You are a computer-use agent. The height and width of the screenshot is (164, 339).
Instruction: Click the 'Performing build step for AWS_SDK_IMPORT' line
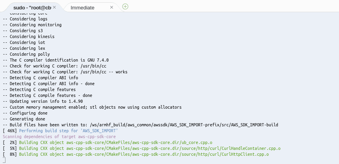pos(68,131)
